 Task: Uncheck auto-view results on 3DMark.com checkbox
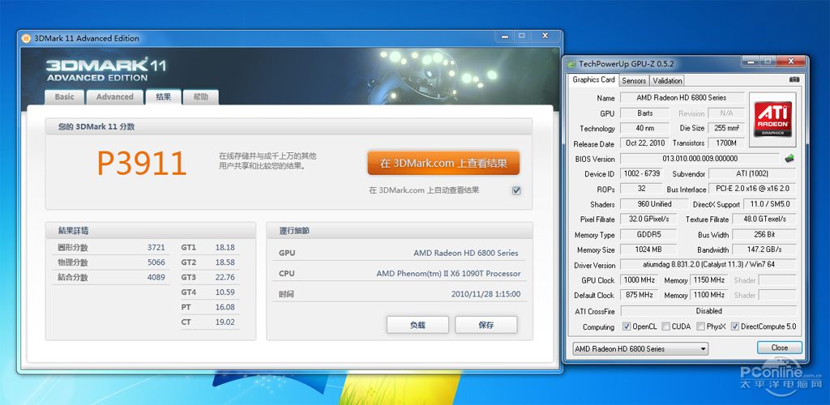pos(516,190)
